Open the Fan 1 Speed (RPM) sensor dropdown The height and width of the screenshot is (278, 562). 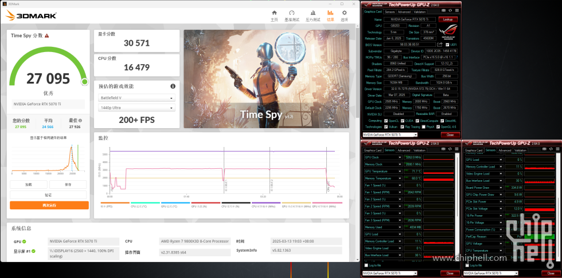tap(400, 192)
